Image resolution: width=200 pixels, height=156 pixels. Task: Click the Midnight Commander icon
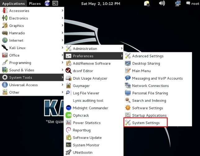(69, 108)
